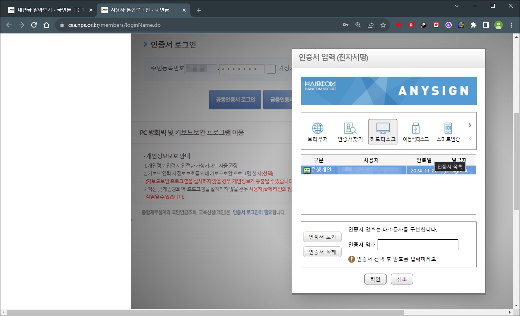
Task: Click the 인증서 삭제 button
Action: (322, 252)
